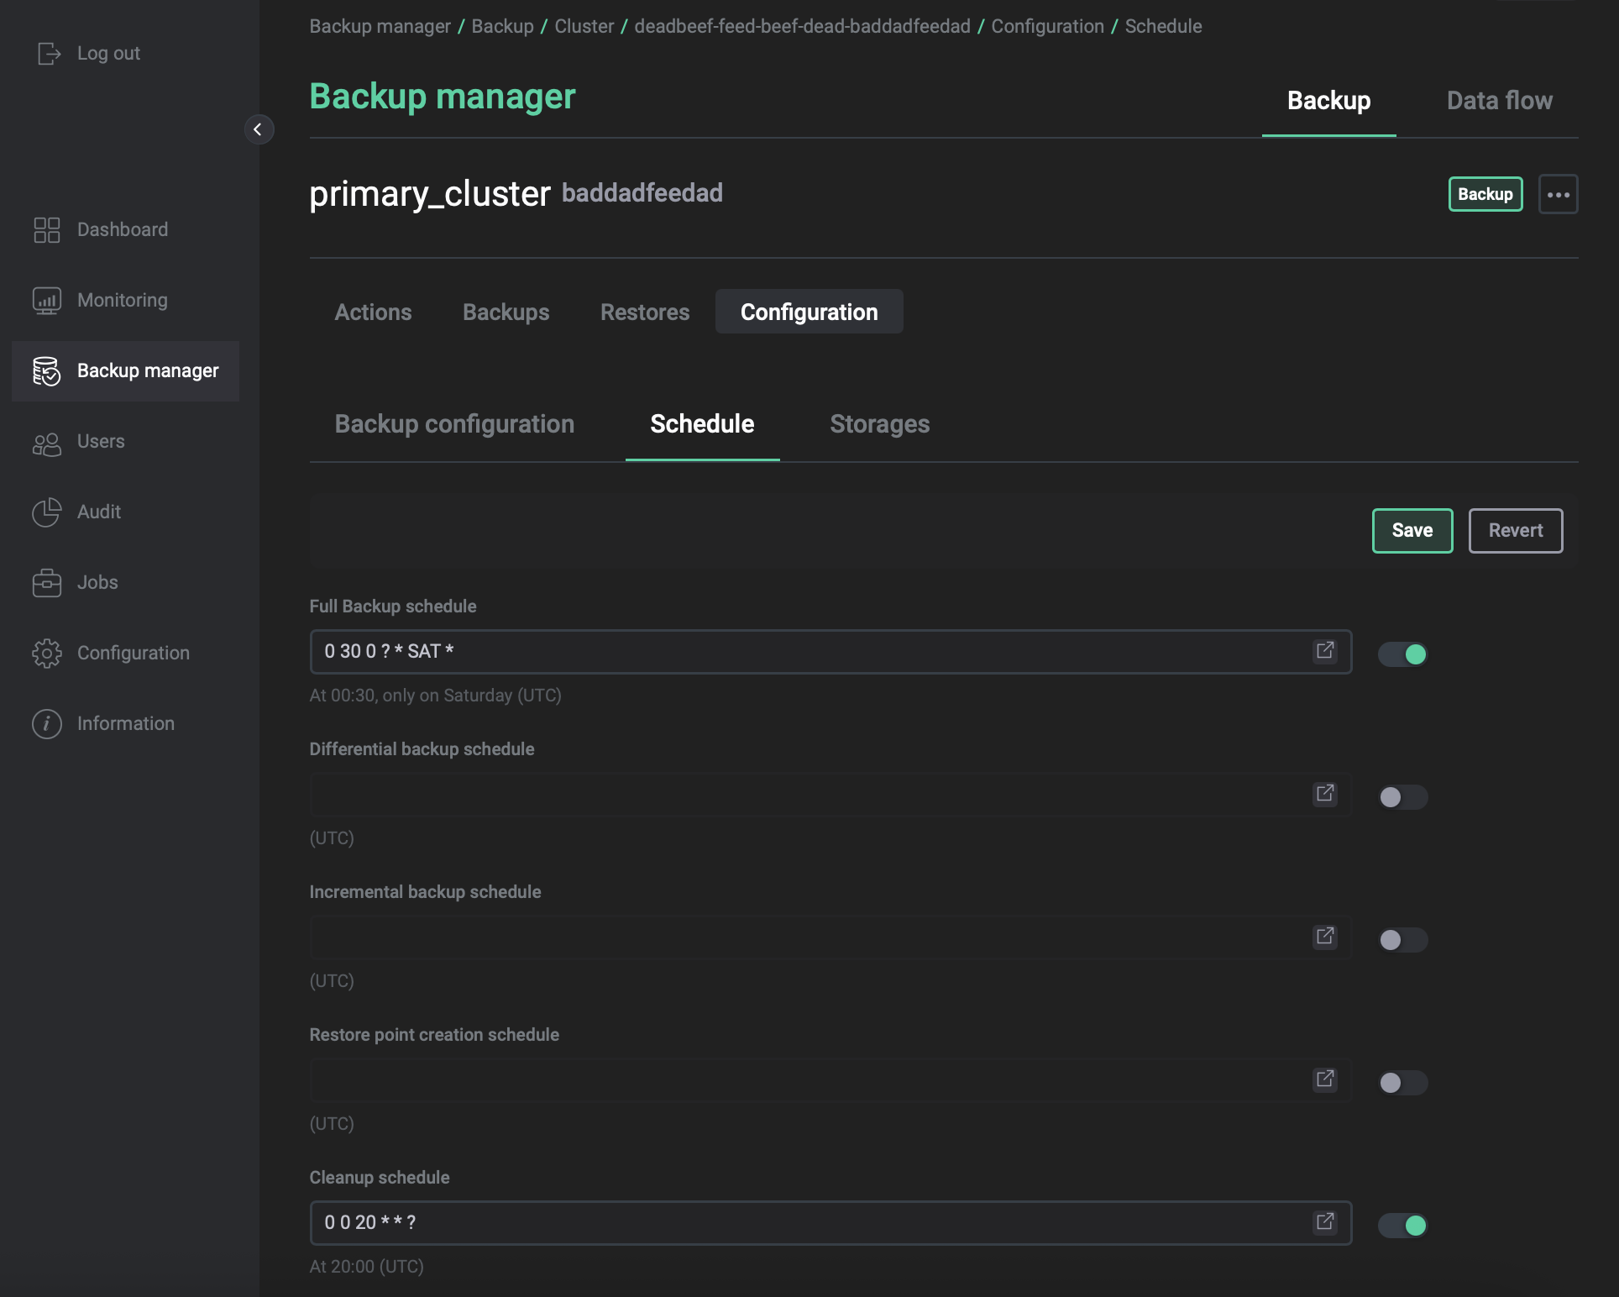
Task: Disable the Full Backup schedule toggle
Action: 1403,654
